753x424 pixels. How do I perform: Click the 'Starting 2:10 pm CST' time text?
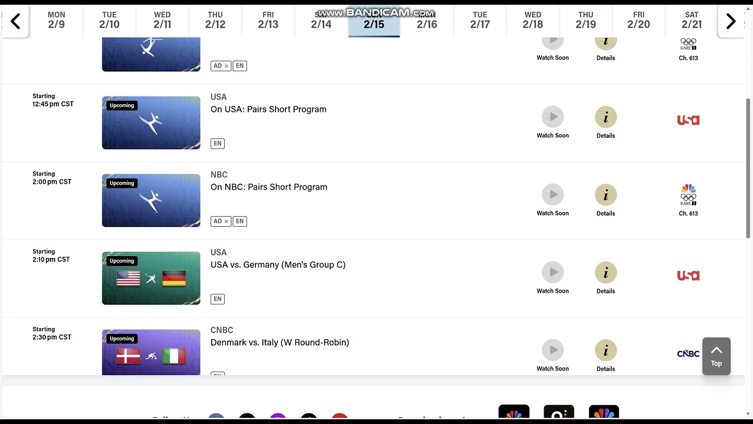[x=51, y=256]
